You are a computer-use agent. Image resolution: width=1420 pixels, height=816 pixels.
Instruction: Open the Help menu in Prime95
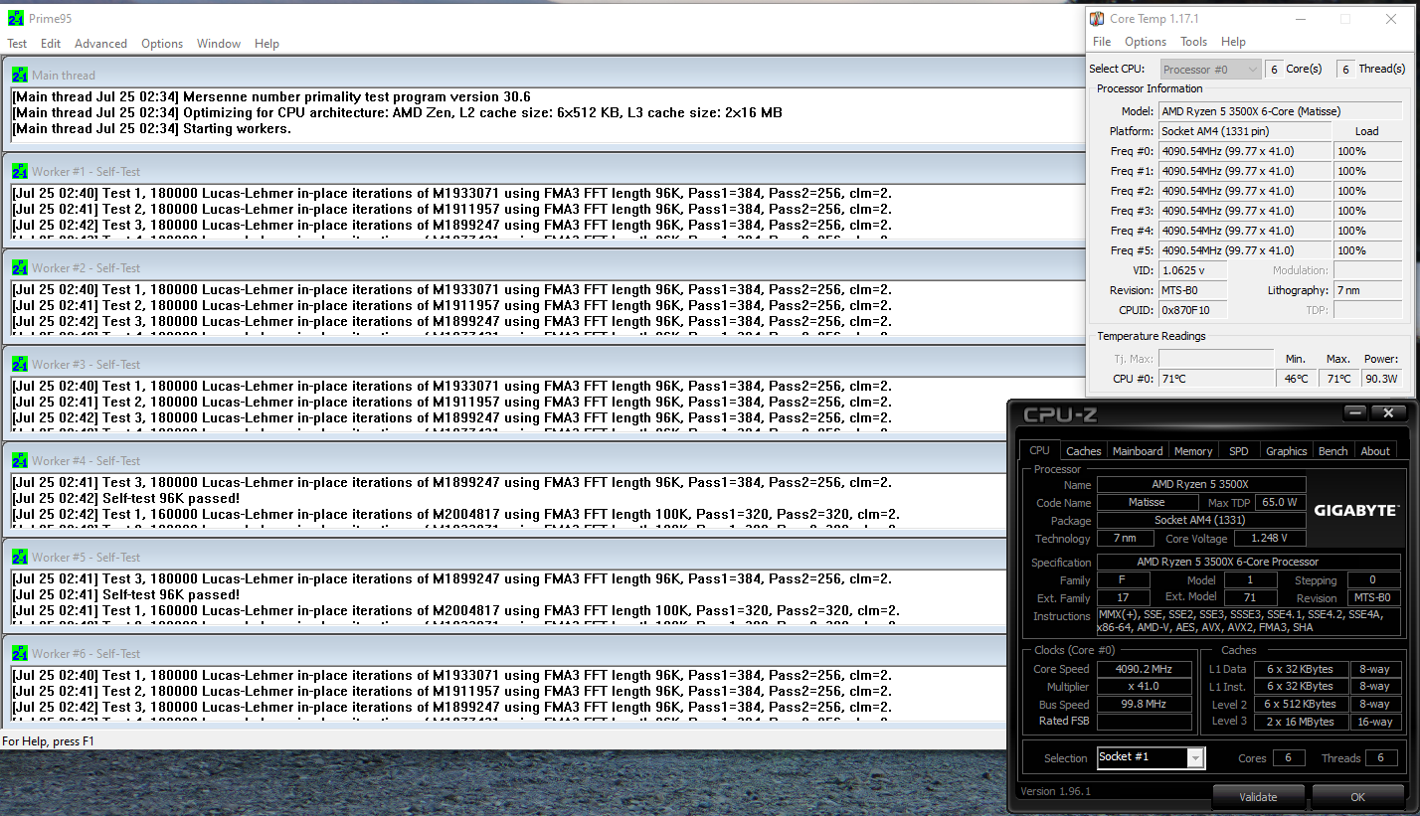(266, 44)
